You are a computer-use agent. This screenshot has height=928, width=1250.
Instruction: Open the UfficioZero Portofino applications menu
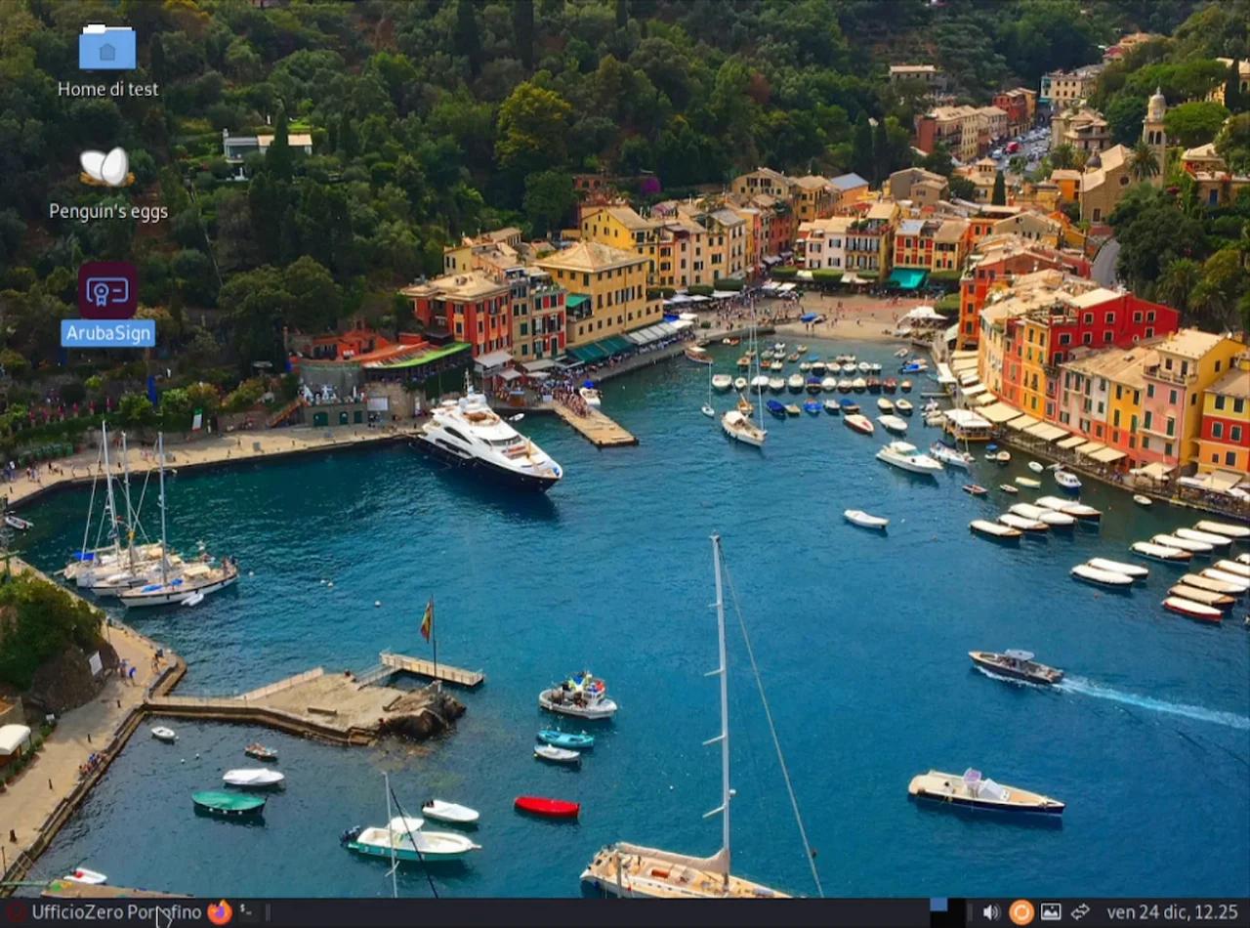pos(107,911)
